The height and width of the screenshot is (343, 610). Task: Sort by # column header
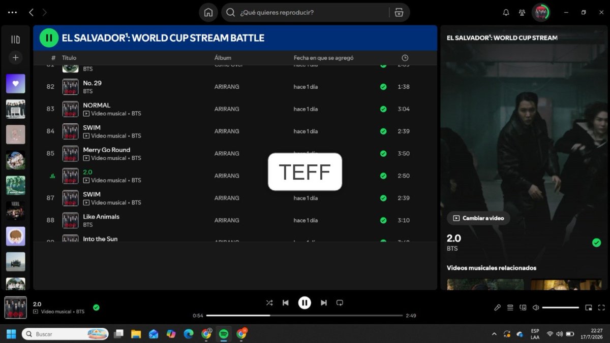53,58
